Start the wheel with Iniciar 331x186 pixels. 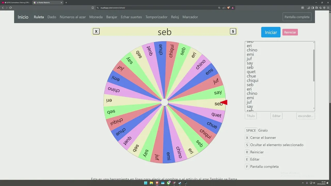(x=271, y=32)
